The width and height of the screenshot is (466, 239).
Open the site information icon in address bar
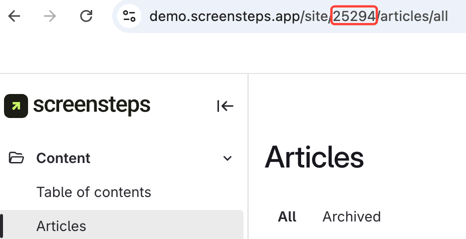coord(129,16)
